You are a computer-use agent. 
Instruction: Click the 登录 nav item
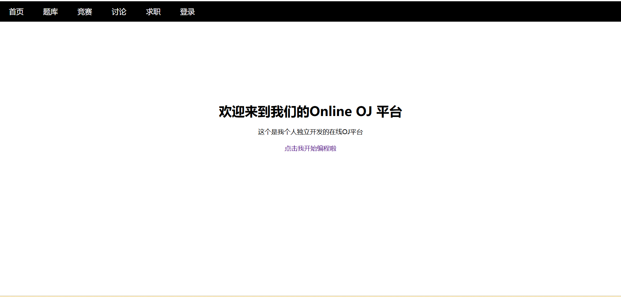click(x=188, y=12)
